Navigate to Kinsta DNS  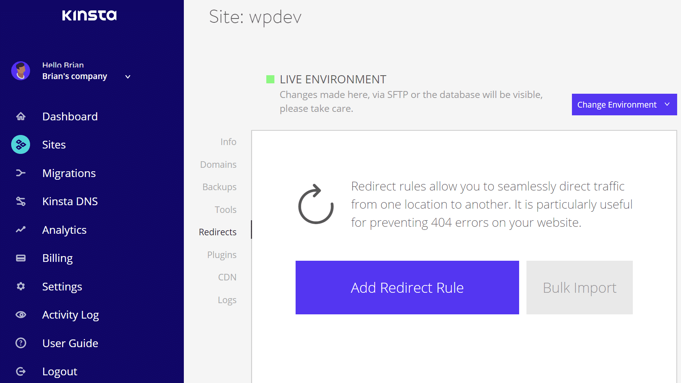tap(70, 201)
